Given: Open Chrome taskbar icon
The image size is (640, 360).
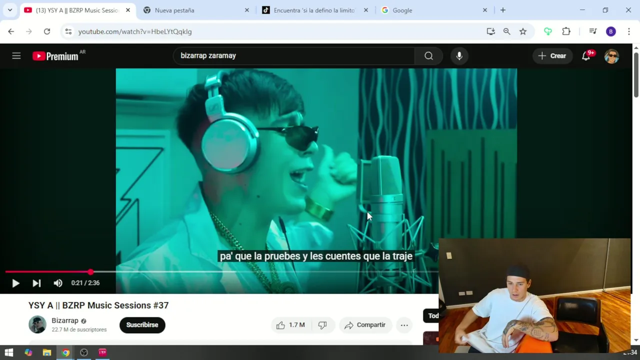Looking at the screenshot, I should pyautogui.click(x=65, y=352).
